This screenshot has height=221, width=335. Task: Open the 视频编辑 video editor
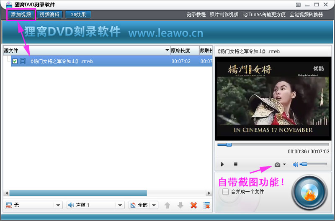click(x=49, y=15)
